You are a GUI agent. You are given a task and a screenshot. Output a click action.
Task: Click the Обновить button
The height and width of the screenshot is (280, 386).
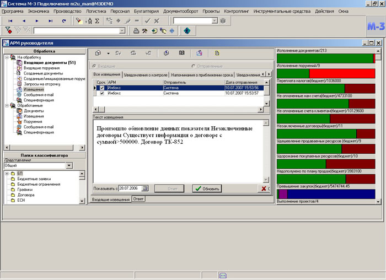tap(207, 189)
